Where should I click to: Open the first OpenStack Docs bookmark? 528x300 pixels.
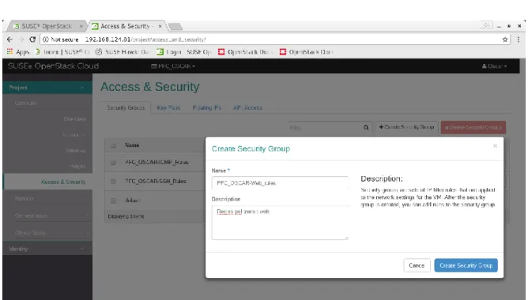tap(245, 52)
